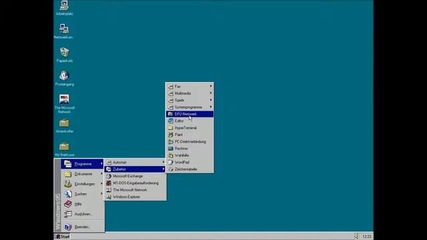Choose Hilfe in the Start menu
427x240 pixels.
pos(82,204)
